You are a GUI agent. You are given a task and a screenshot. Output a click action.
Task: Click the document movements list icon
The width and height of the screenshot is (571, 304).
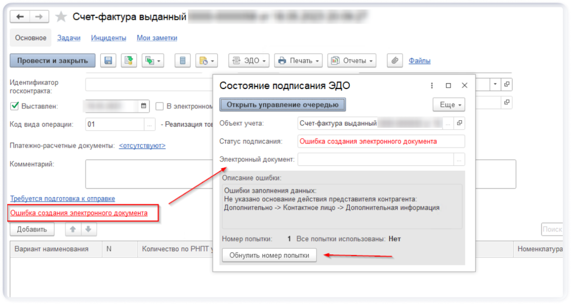click(182, 61)
